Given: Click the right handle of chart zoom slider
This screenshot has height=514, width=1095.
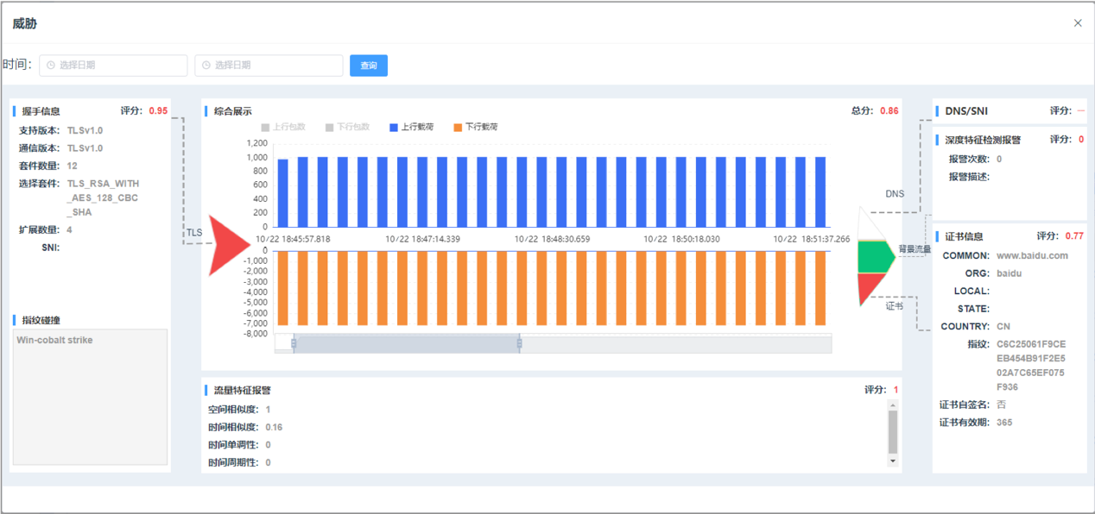Looking at the screenshot, I should click(x=519, y=343).
